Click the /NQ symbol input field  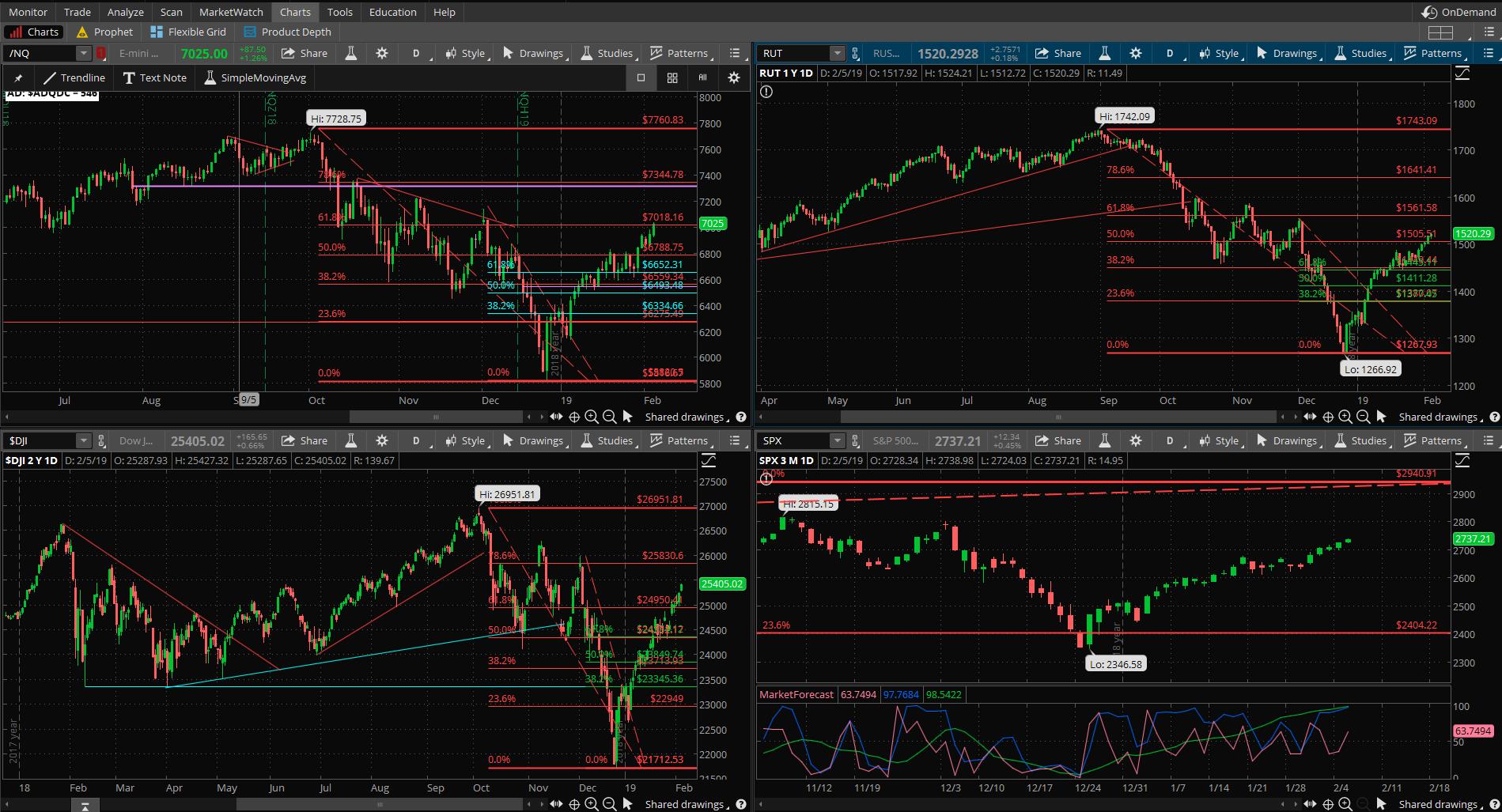pyautogui.click(x=40, y=53)
